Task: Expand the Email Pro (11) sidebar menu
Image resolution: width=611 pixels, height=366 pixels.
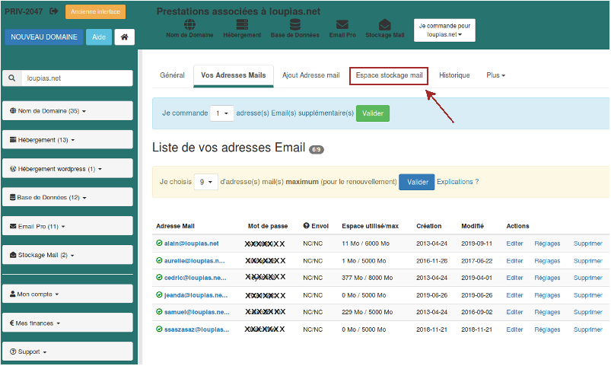Action: pyautogui.click(x=68, y=226)
